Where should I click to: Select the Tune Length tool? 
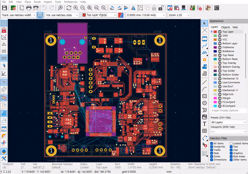205,53
